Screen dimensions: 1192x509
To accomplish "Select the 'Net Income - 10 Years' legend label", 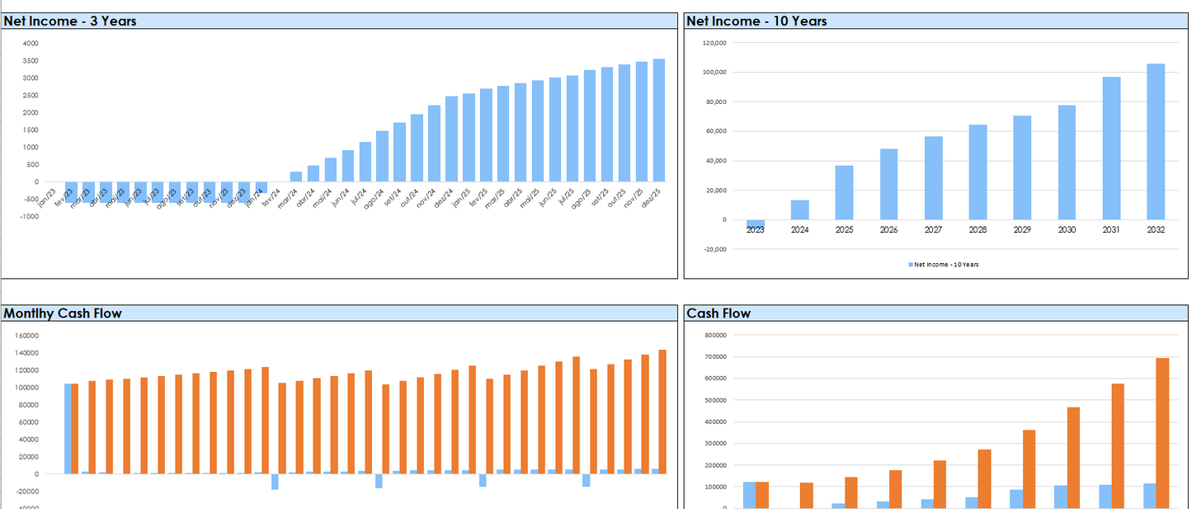I will pos(947,265).
